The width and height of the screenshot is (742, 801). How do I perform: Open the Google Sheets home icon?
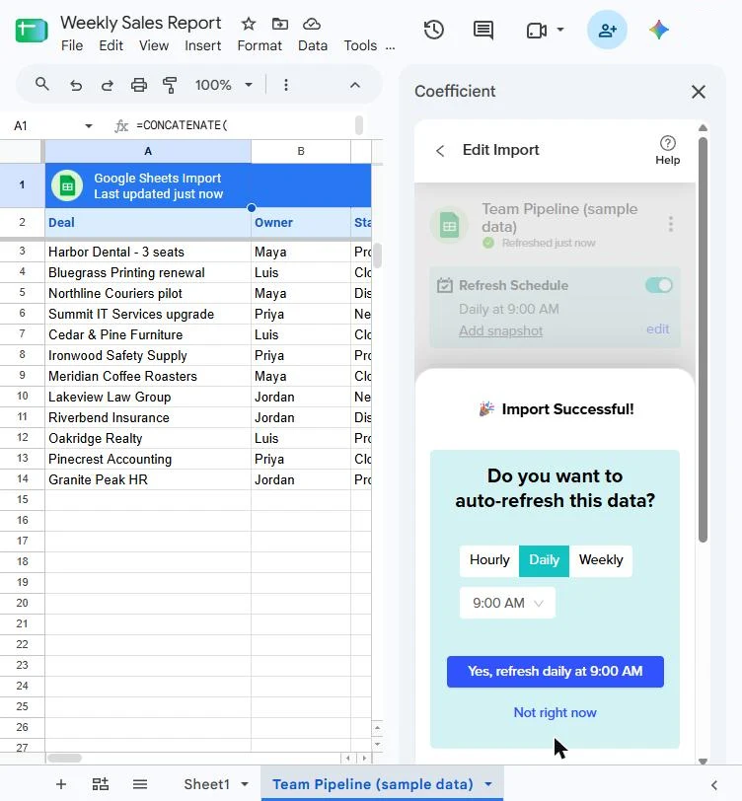(x=32, y=31)
